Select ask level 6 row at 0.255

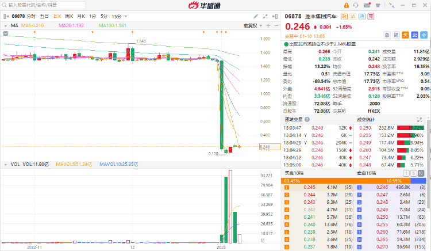(x=391, y=225)
